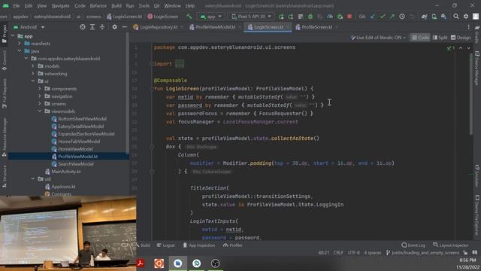Open the File menu

[x=17, y=6]
